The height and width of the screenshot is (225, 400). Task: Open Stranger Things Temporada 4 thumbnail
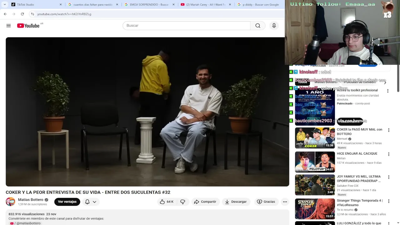point(315,209)
